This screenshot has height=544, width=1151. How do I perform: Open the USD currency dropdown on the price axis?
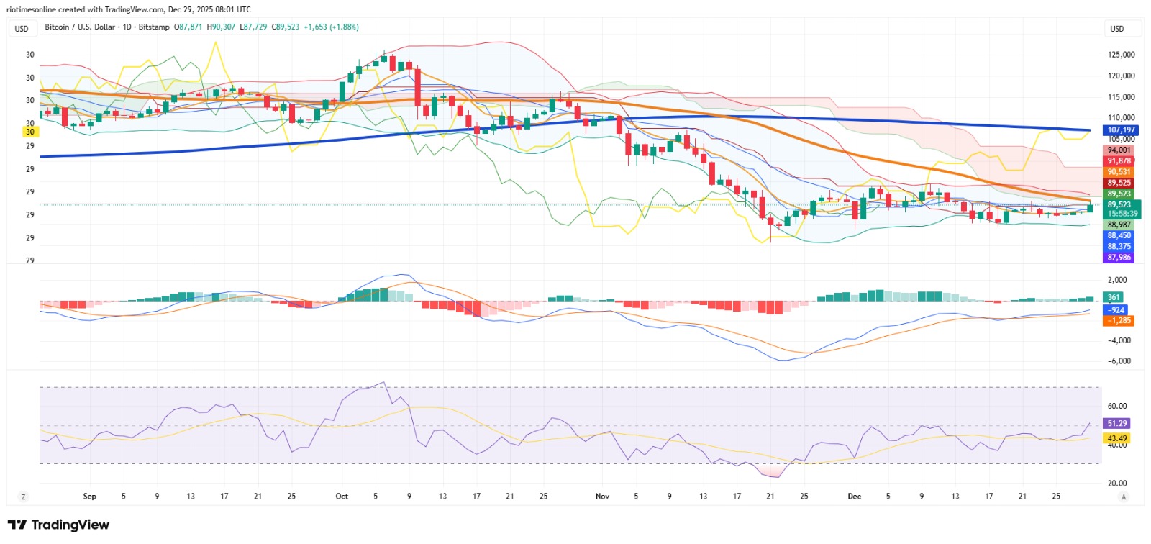pyautogui.click(x=1117, y=29)
